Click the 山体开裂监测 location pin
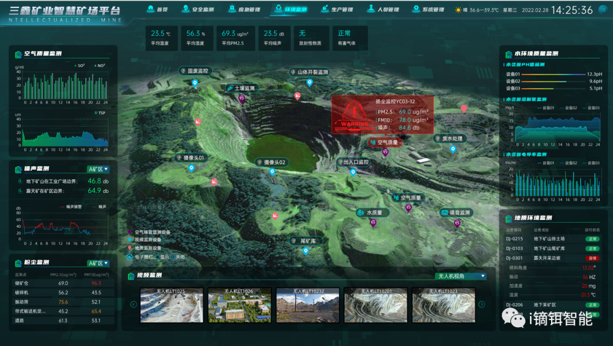The width and height of the screenshot is (613, 346). click(x=309, y=82)
